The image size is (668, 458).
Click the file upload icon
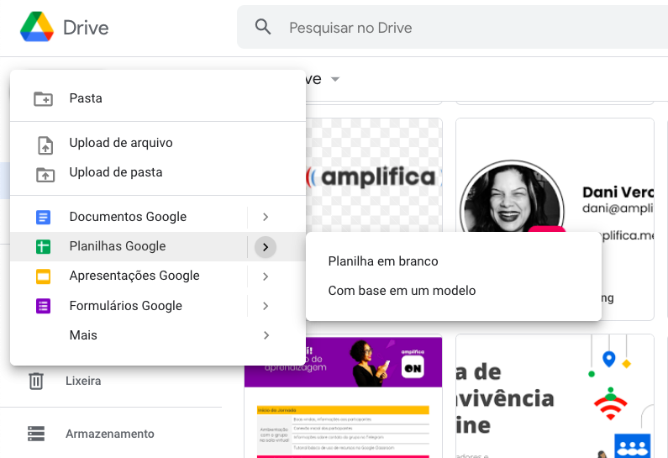[x=45, y=145]
